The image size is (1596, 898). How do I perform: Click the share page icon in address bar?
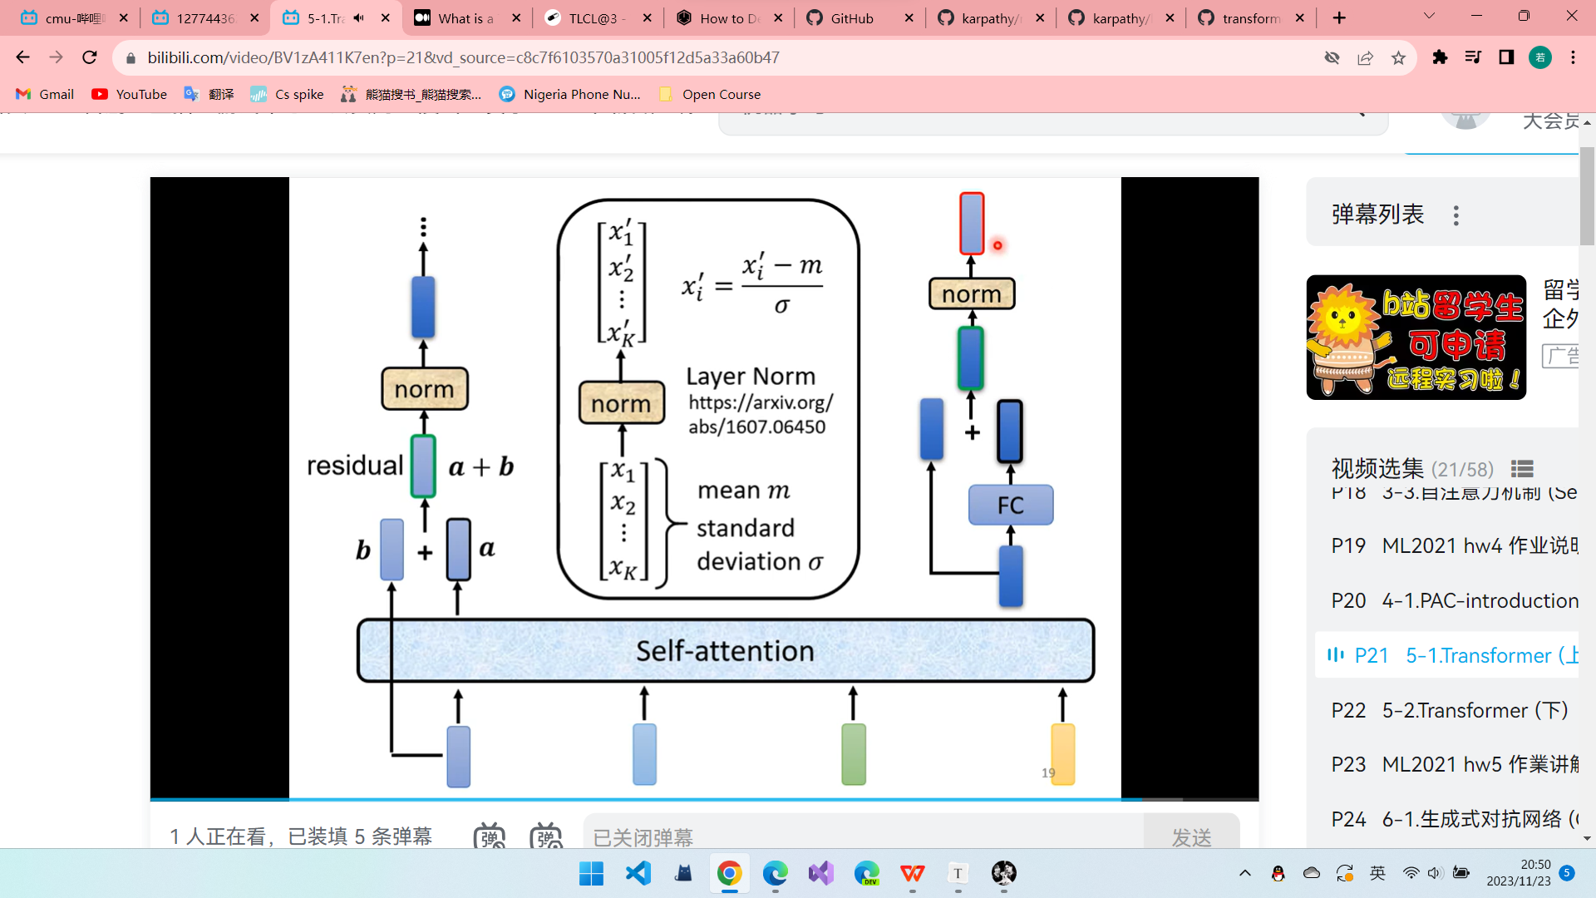[x=1365, y=57]
